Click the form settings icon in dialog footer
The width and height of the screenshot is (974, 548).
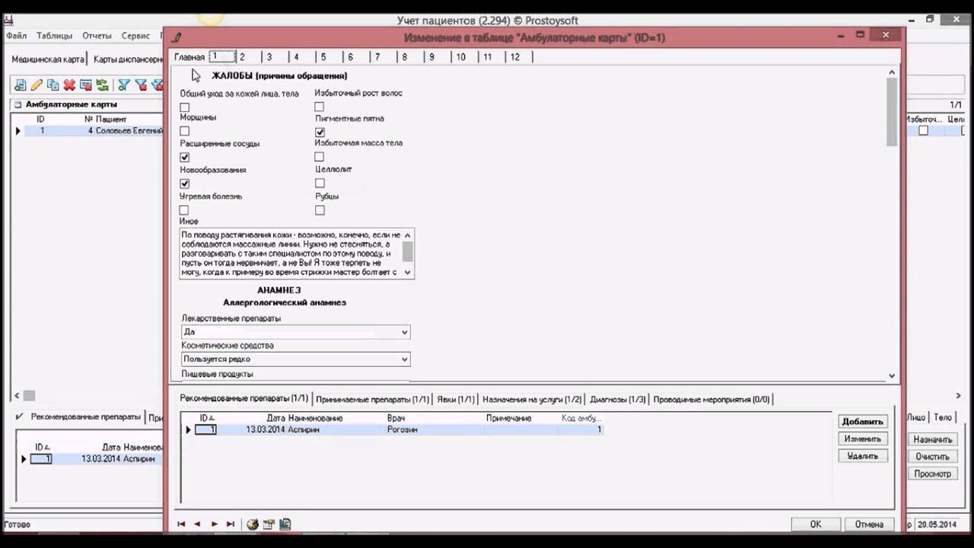(x=269, y=524)
